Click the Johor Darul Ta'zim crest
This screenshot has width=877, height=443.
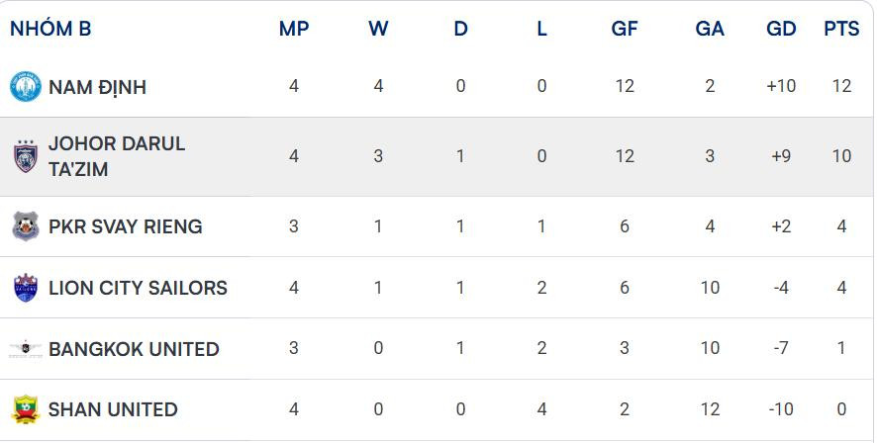coord(25,157)
